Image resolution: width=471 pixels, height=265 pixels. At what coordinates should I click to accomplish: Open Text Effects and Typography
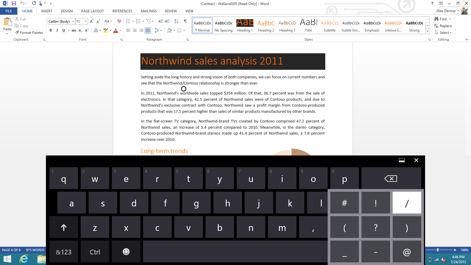click(x=96, y=30)
